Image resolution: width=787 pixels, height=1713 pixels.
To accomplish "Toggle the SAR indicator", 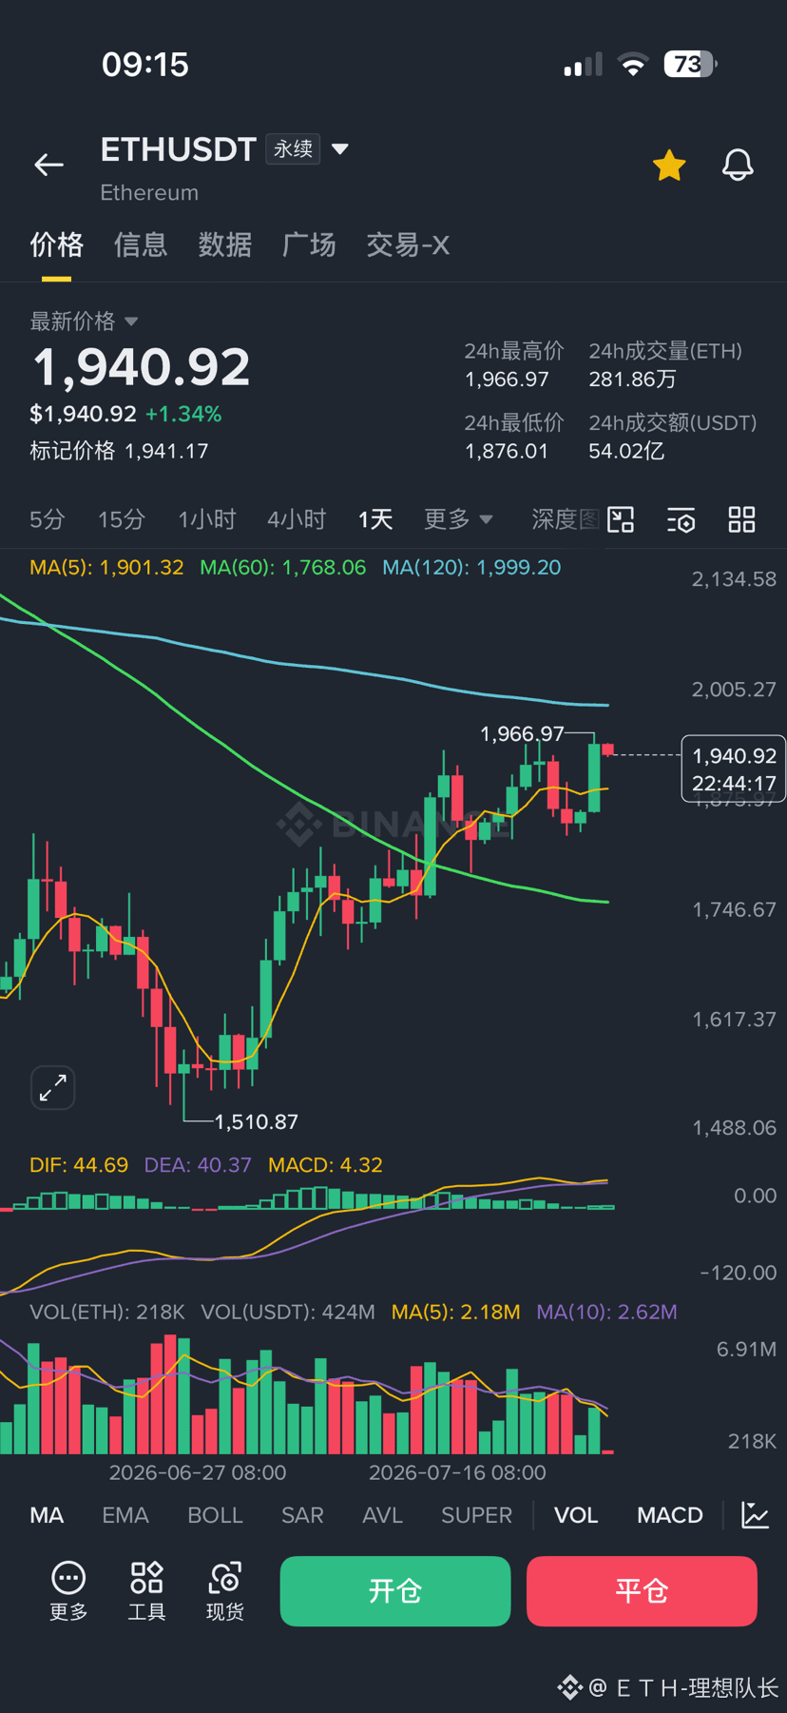I will [x=302, y=1515].
